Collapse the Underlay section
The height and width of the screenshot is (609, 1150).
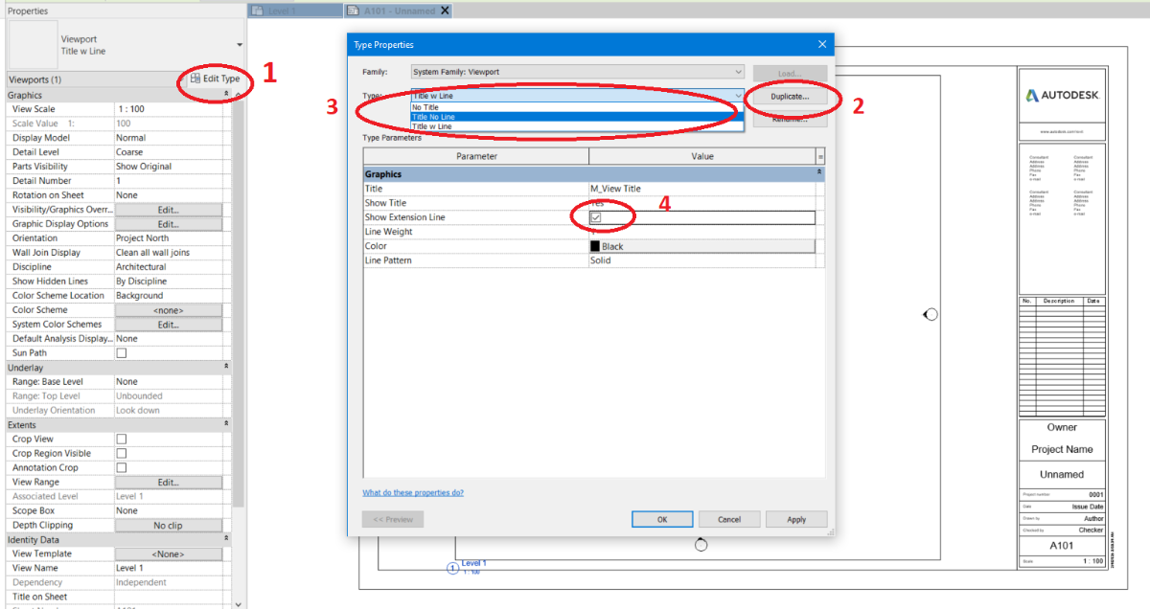click(x=227, y=368)
